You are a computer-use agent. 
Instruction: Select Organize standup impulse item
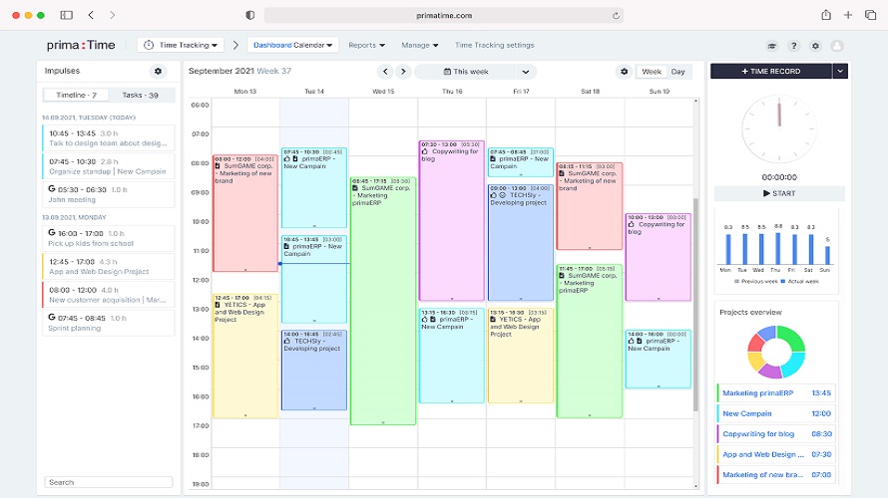tap(108, 166)
